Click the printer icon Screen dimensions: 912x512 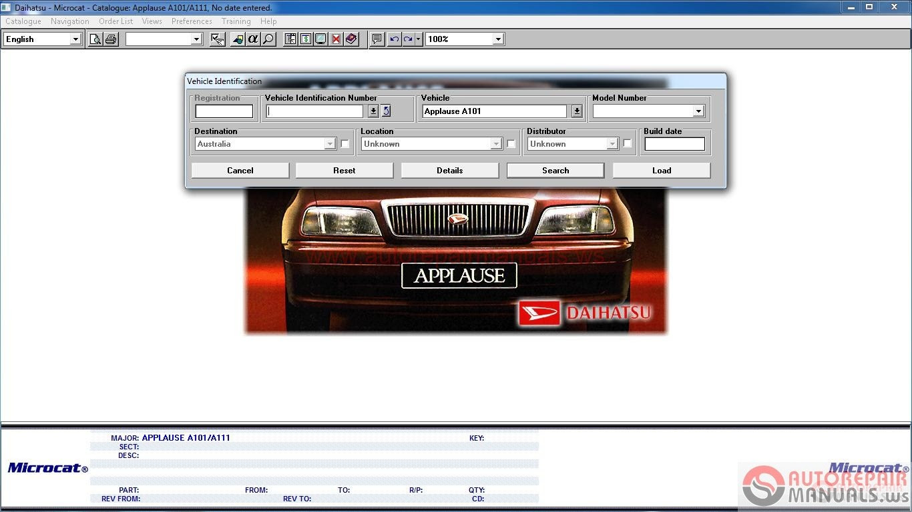(111, 39)
